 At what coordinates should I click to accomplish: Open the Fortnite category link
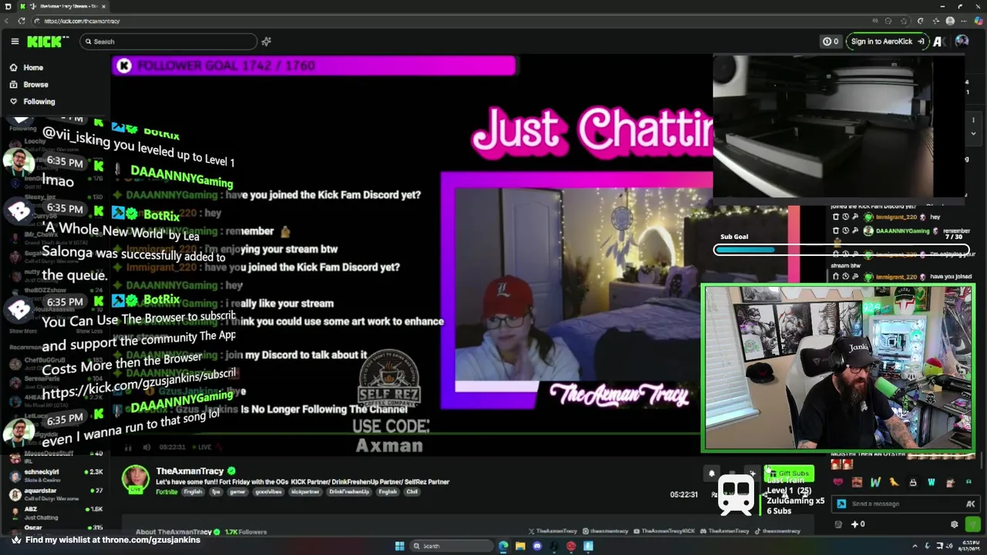167,492
